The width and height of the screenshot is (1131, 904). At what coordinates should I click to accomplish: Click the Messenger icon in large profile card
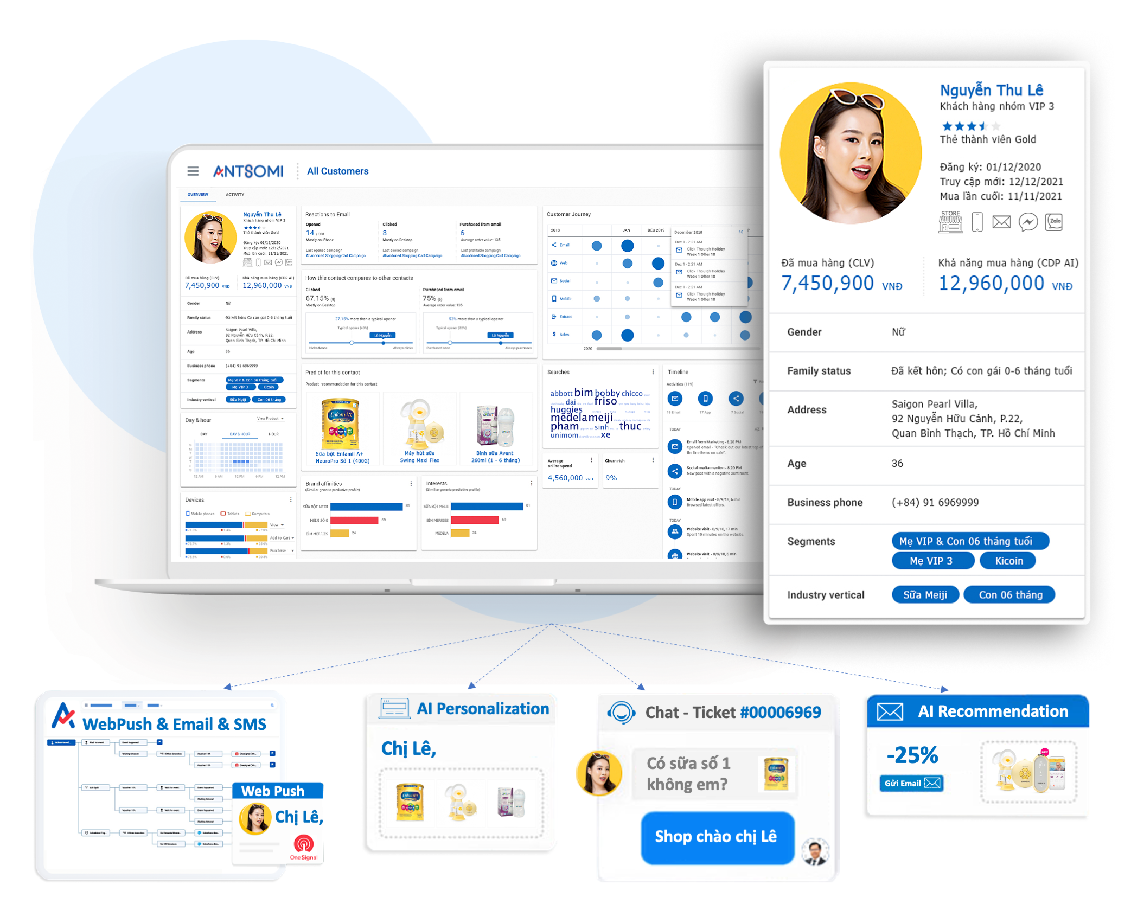[1027, 222]
